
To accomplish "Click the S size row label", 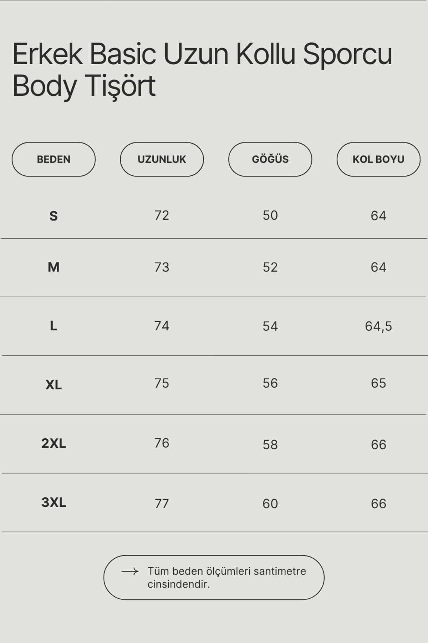I will [x=53, y=216].
